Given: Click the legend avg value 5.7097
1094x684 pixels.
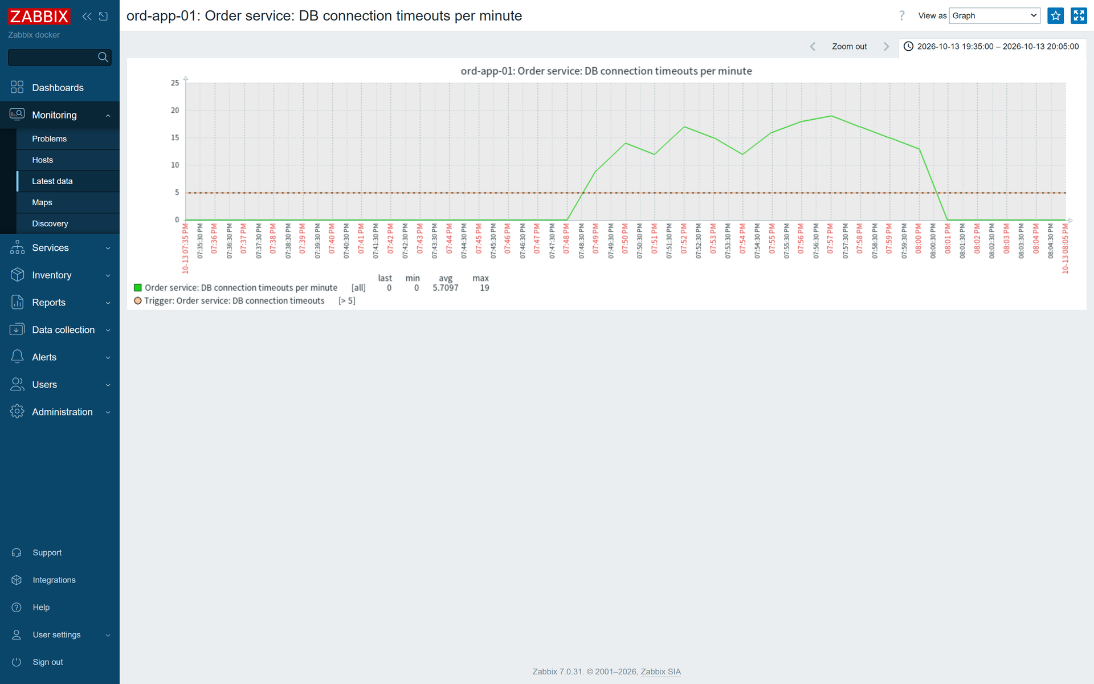Looking at the screenshot, I should [x=445, y=288].
